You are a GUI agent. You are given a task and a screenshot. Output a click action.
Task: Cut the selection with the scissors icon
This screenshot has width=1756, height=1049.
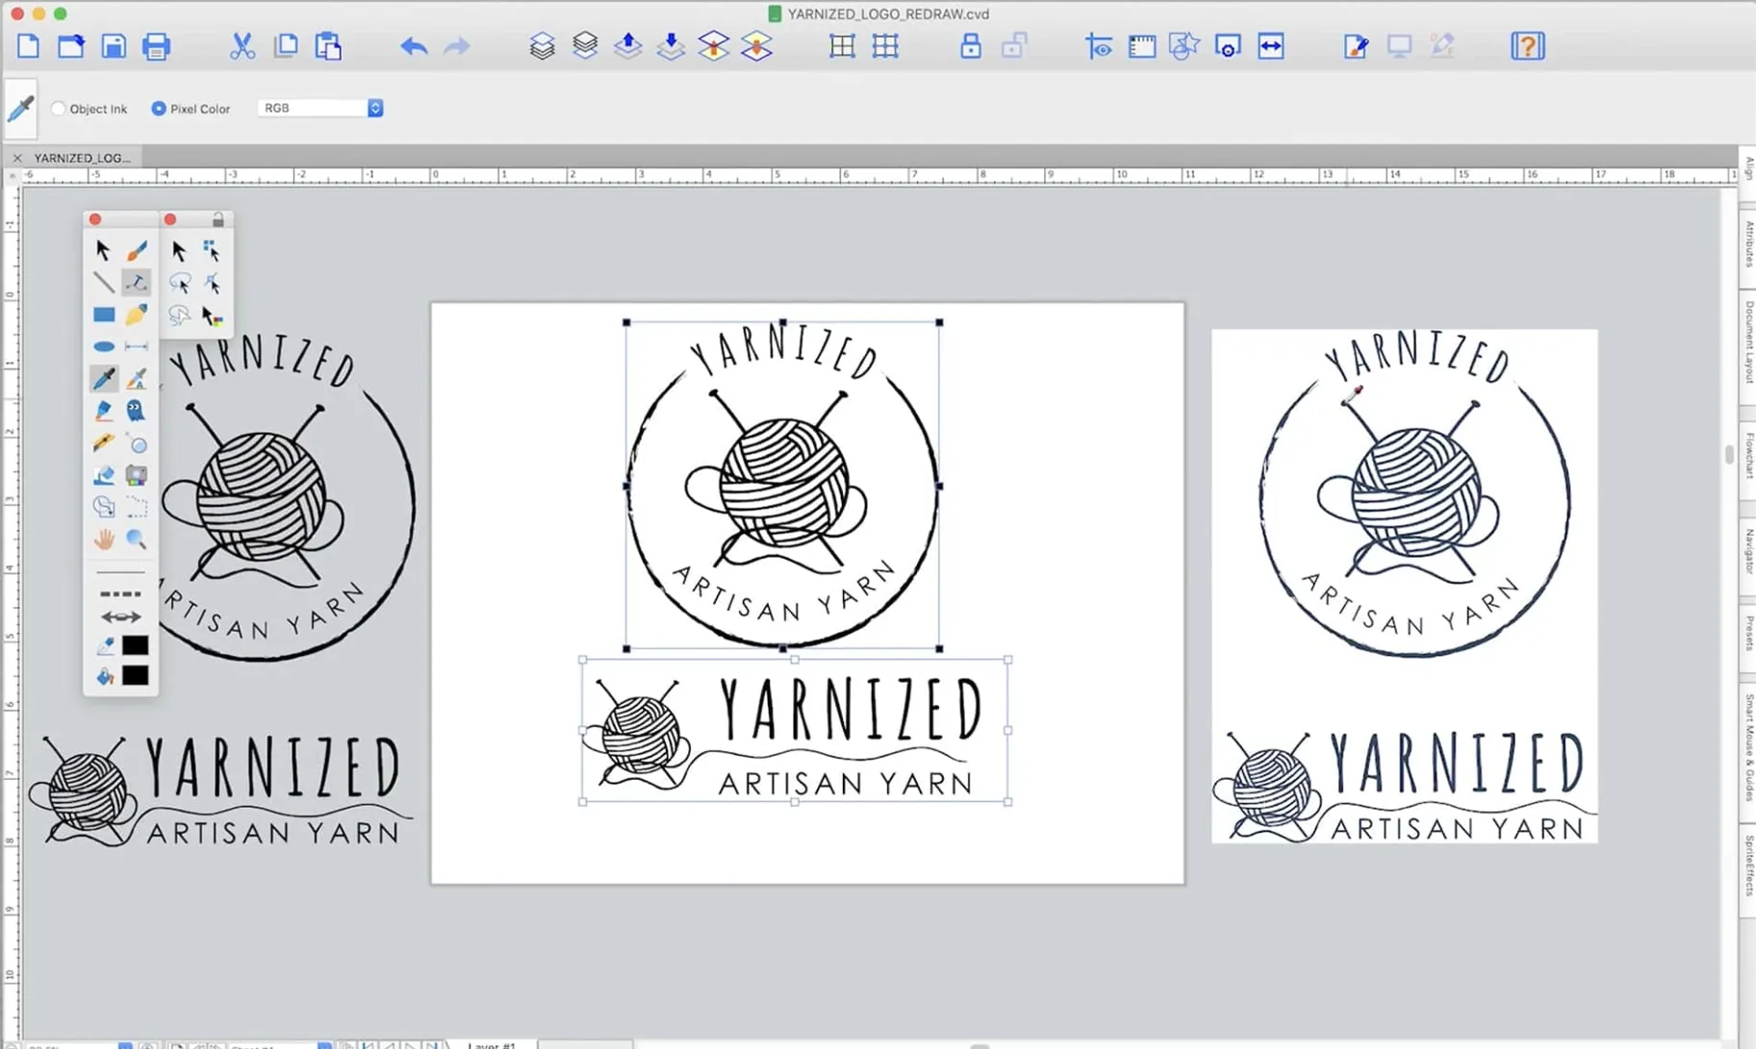click(x=242, y=46)
